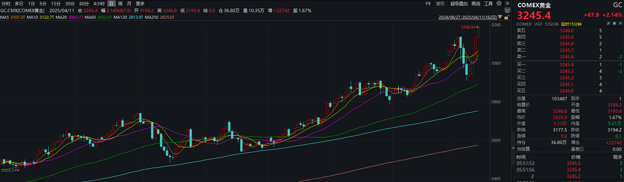Click the MA20 indicator label
The image size is (624, 182).
69,17
